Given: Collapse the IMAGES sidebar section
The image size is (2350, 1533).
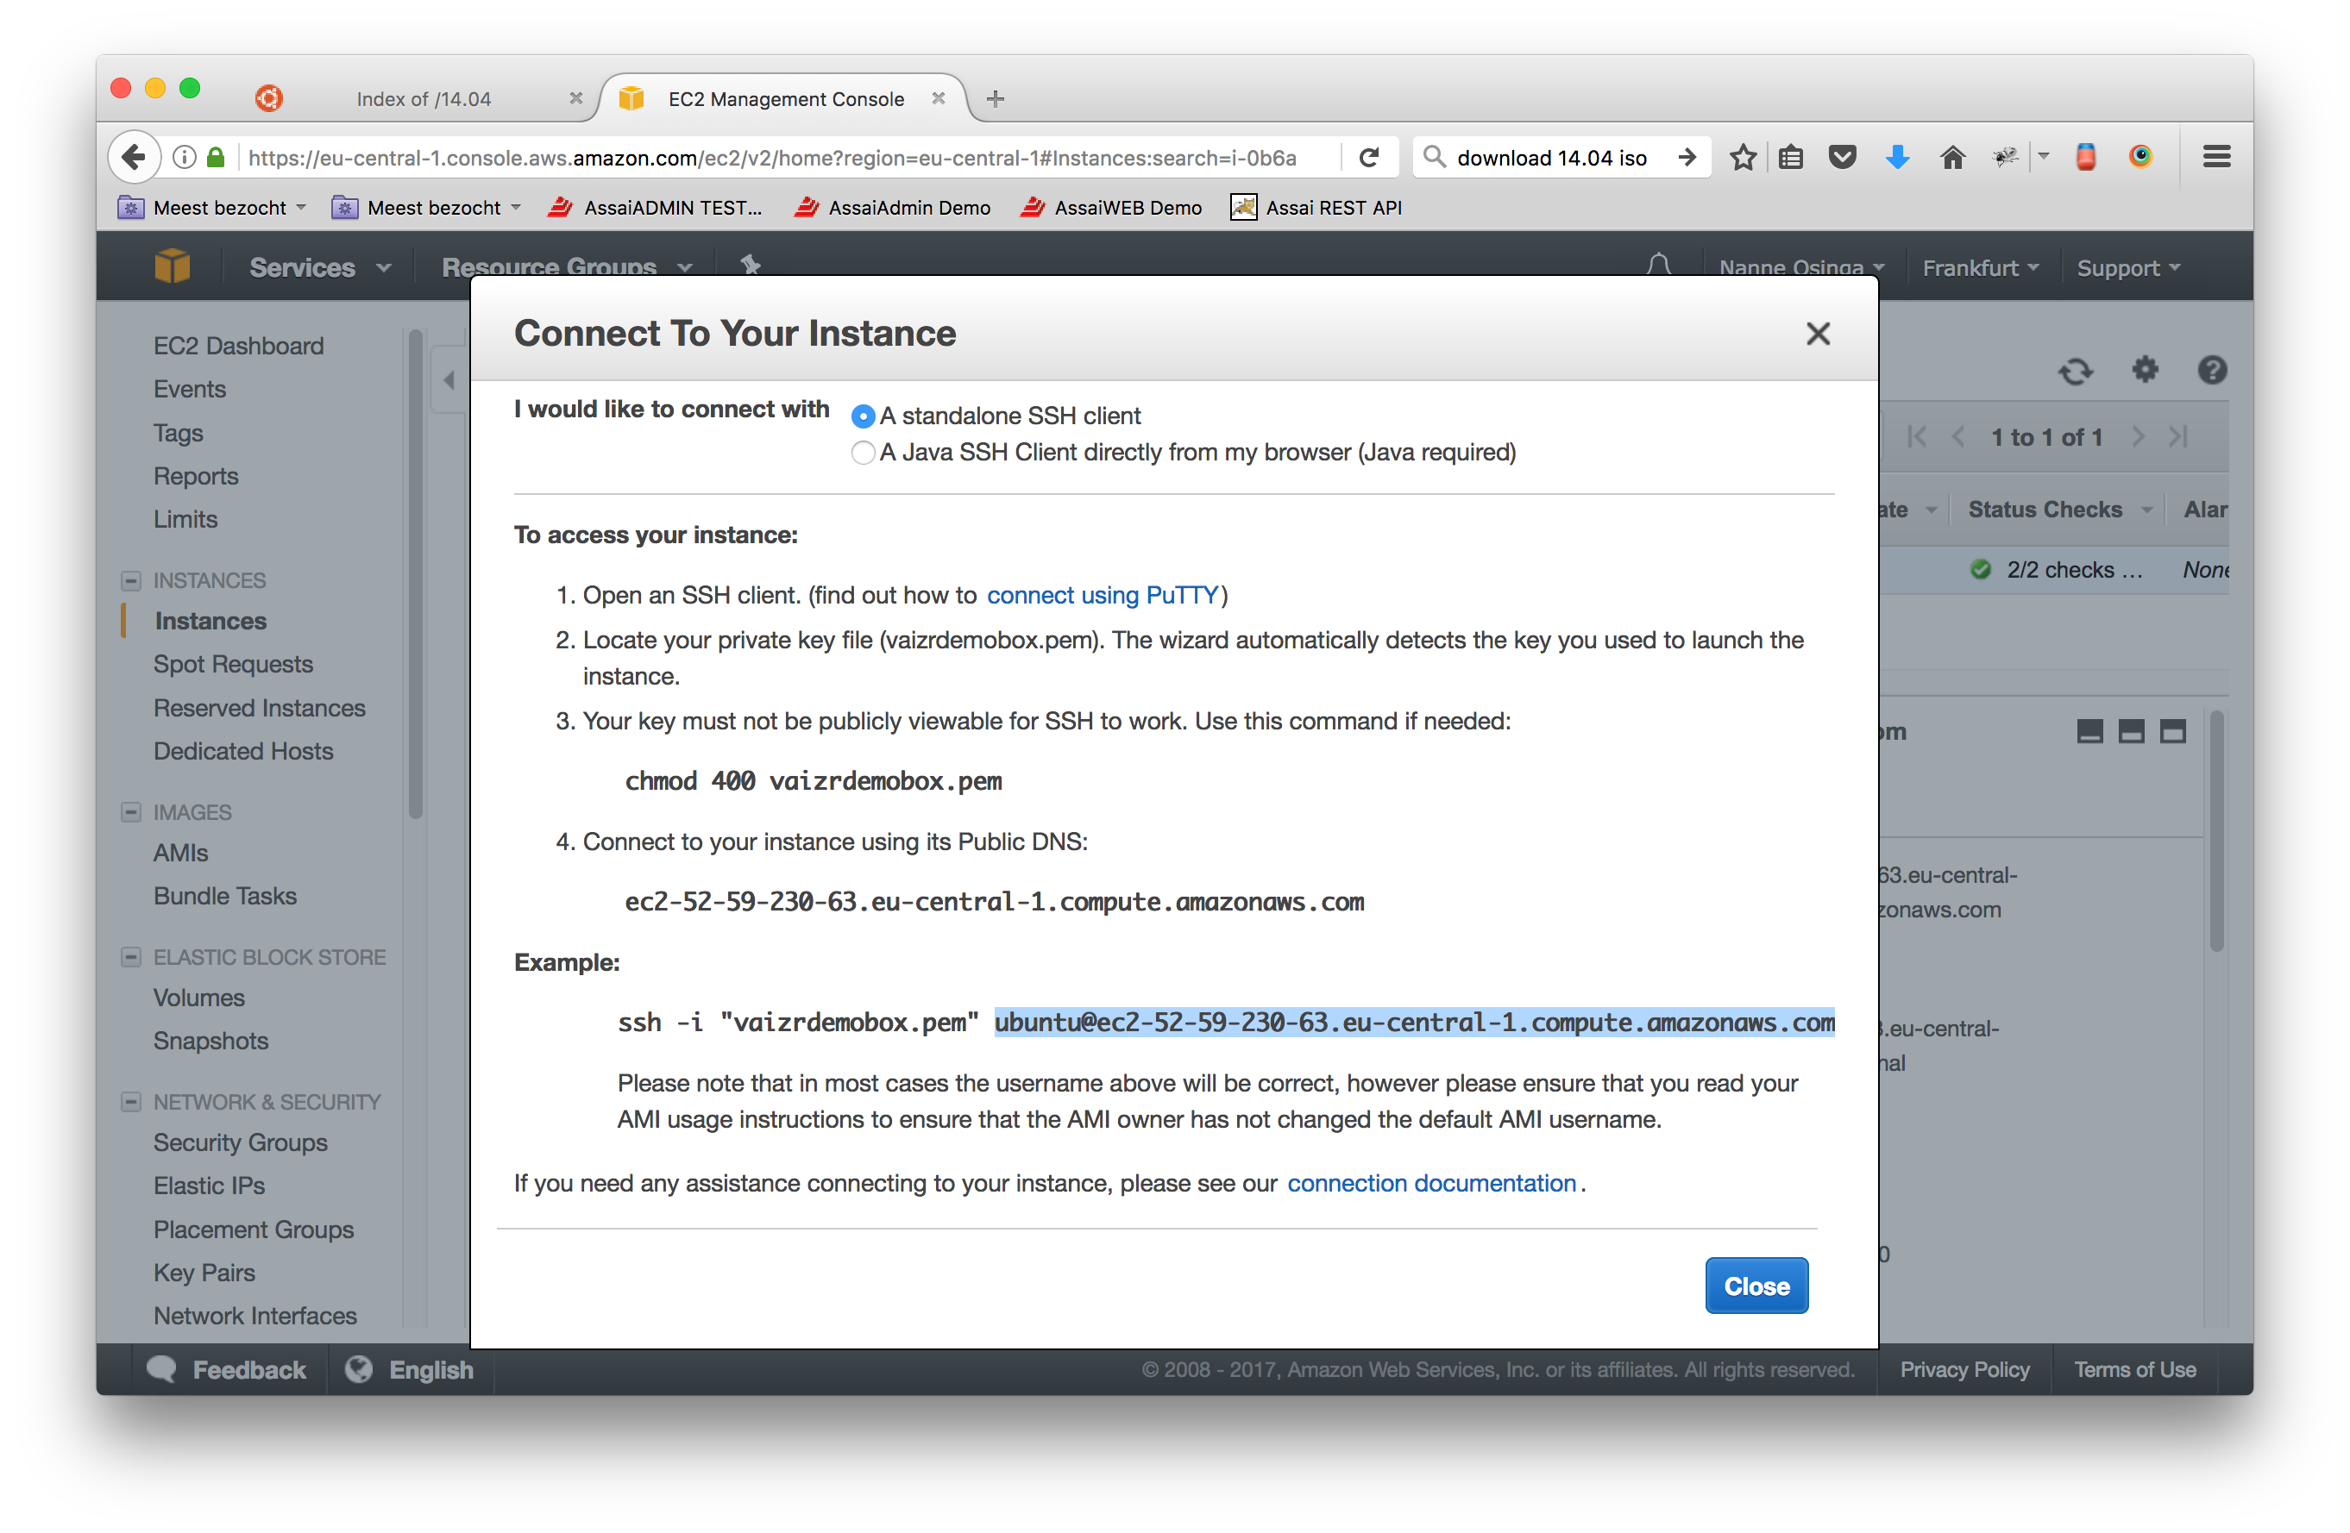Looking at the screenshot, I should pos(130,812).
